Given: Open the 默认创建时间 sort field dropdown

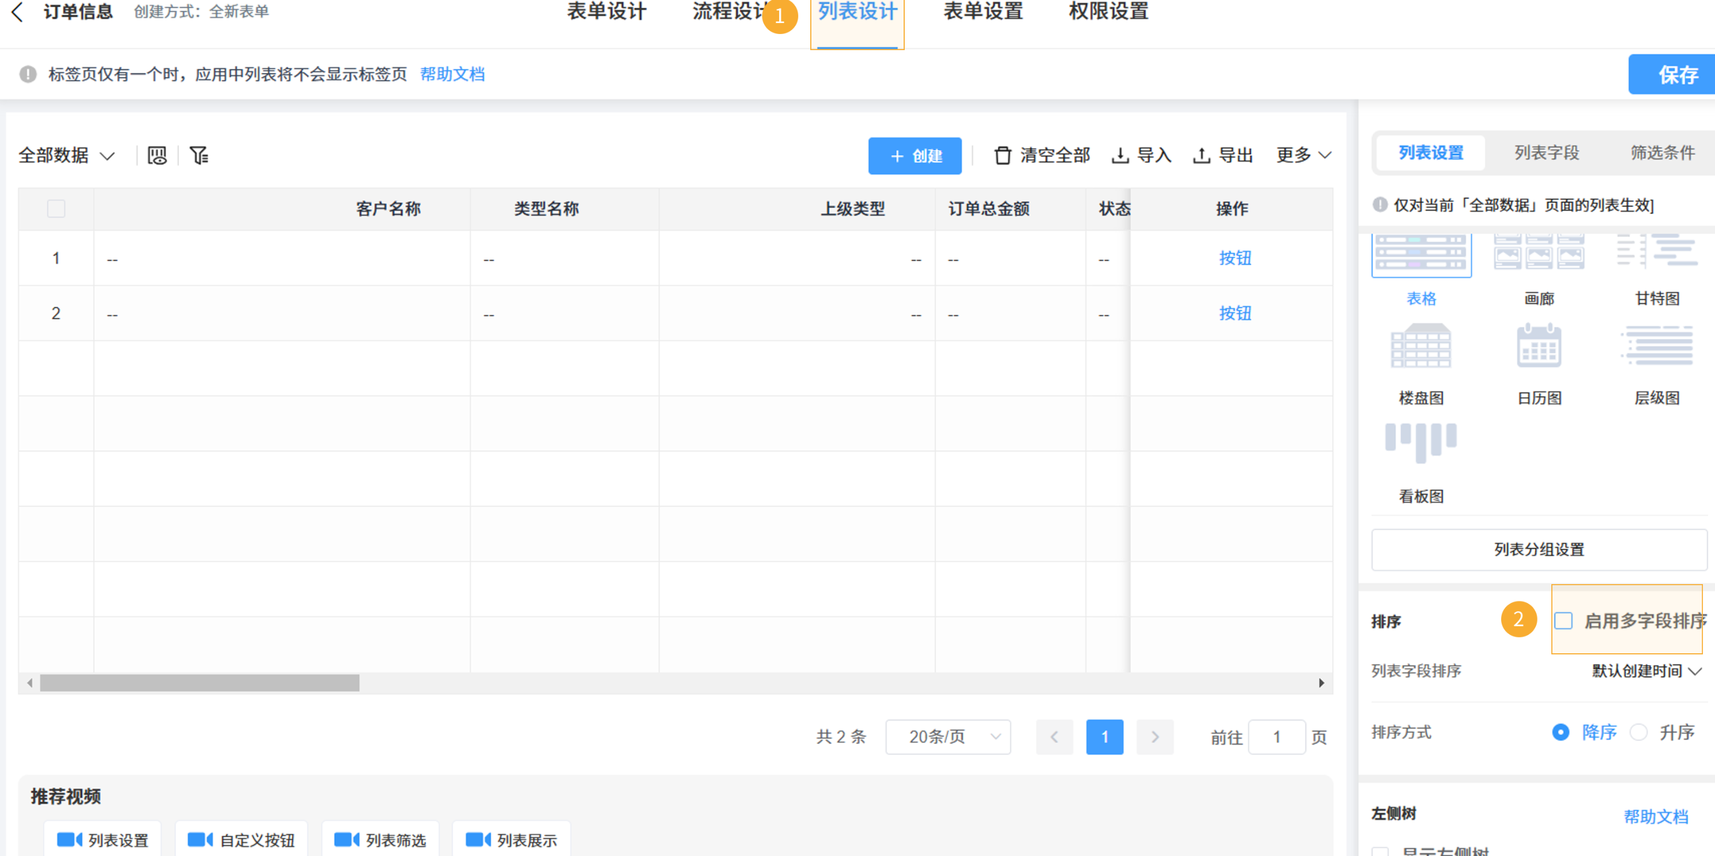Looking at the screenshot, I should coord(1646,671).
